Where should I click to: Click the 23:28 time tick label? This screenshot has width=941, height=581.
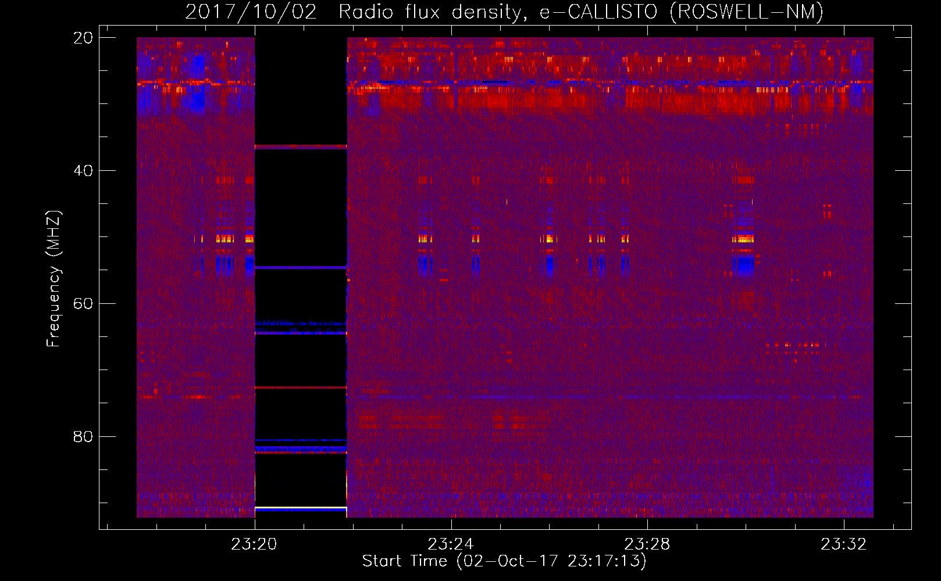[x=647, y=544]
